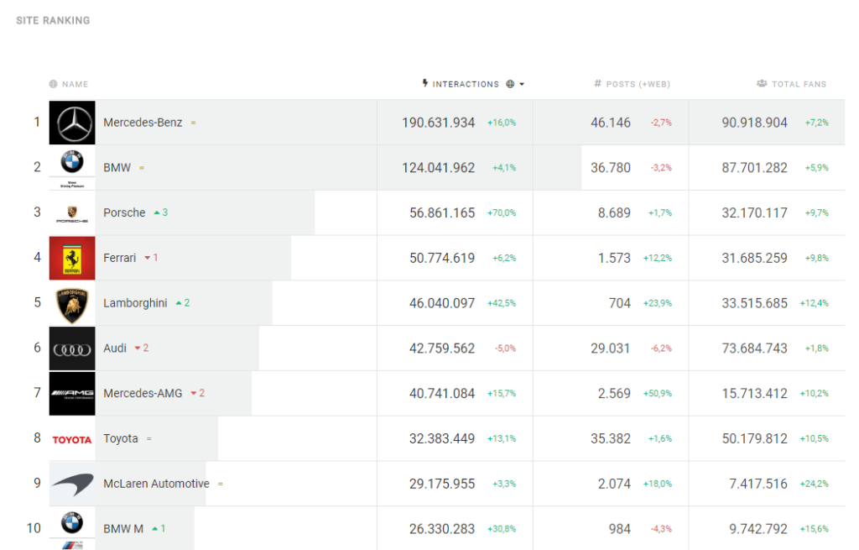Click Toyota interactions value 32.383.449
Image resolution: width=859 pixels, height=550 pixels.
[442, 438]
